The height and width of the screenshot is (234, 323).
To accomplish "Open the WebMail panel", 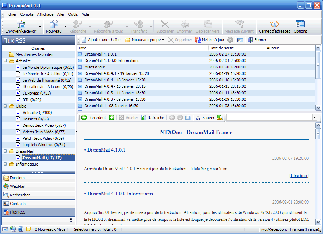I will (38, 186).
